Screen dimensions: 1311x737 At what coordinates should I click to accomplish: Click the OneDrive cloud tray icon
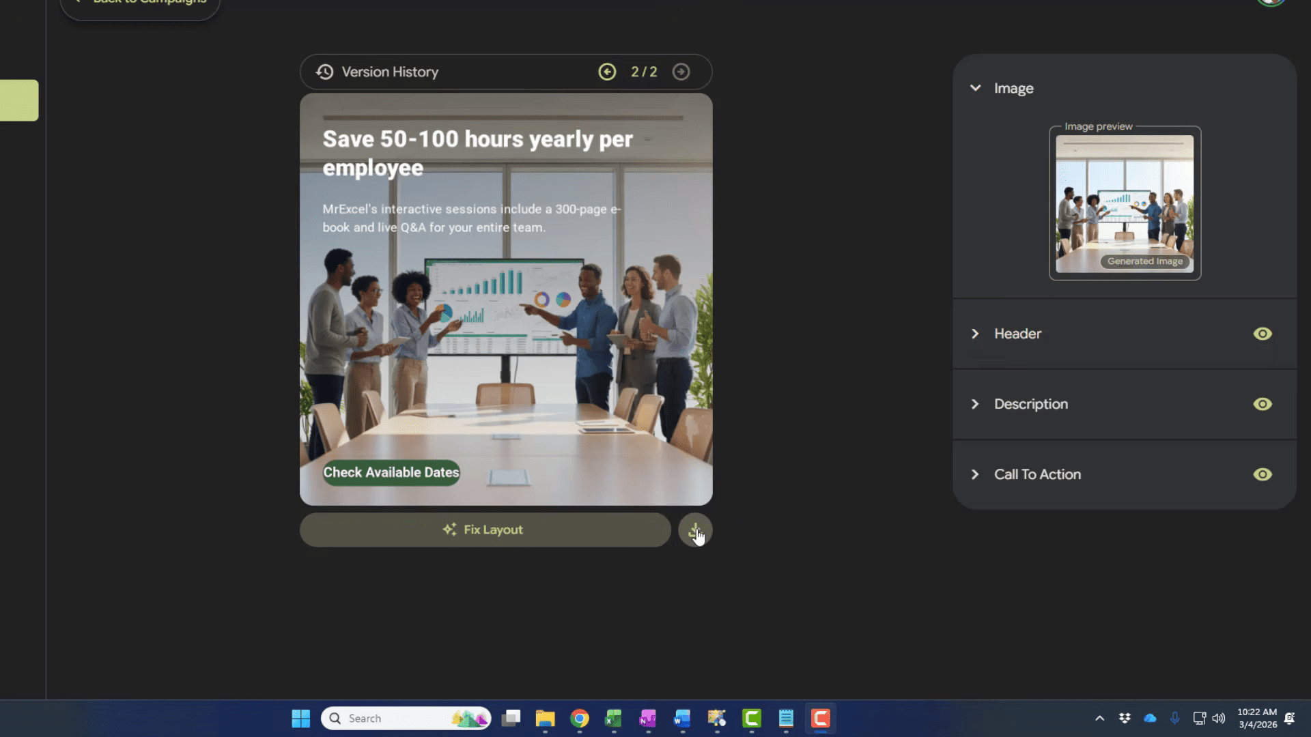pos(1150,718)
